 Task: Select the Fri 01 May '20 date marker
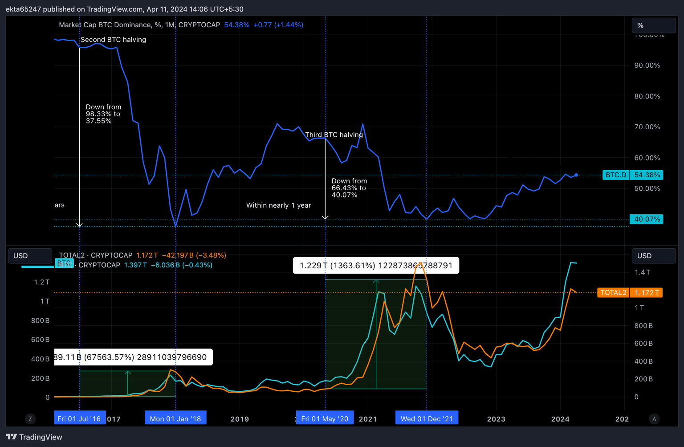325,418
